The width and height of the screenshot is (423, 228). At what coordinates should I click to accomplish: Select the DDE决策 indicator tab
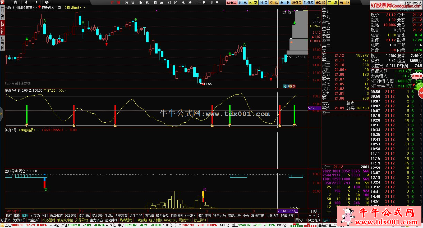point(71,216)
